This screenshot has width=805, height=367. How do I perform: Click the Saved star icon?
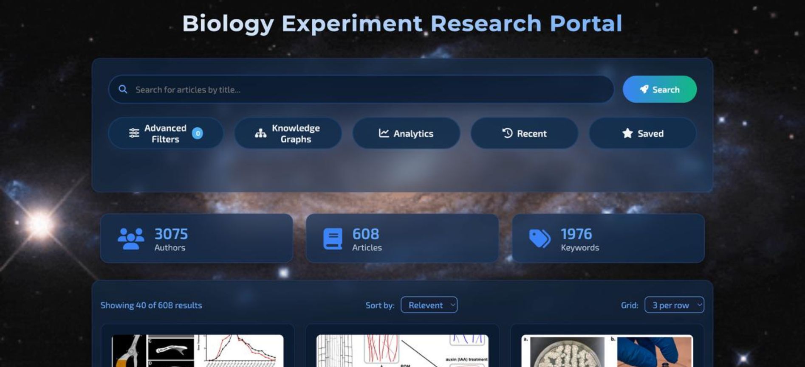click(627, 133)
